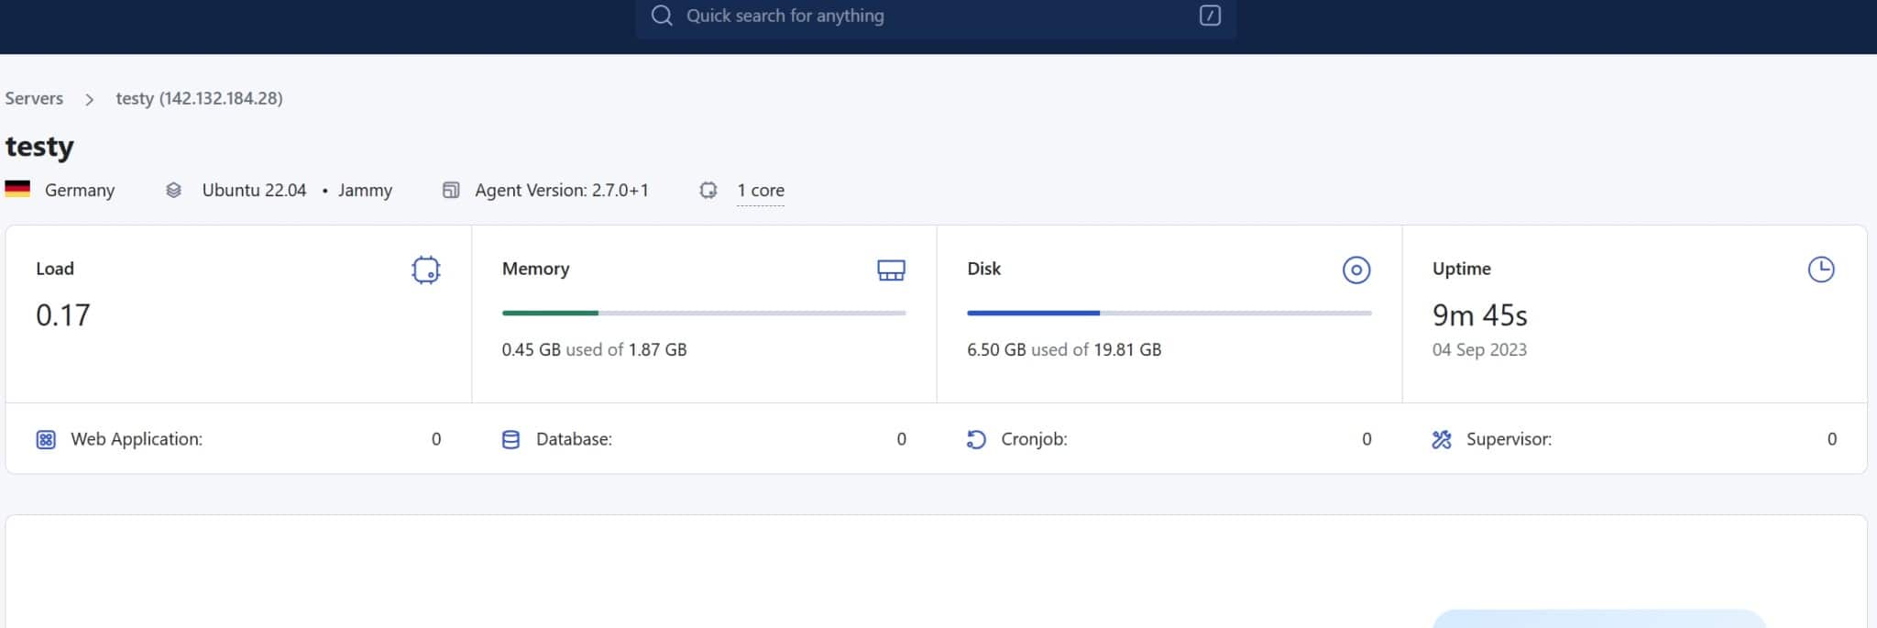Click the Database cylinder icon
This screenshot has width=1877, height=628.
coord(510,440)
